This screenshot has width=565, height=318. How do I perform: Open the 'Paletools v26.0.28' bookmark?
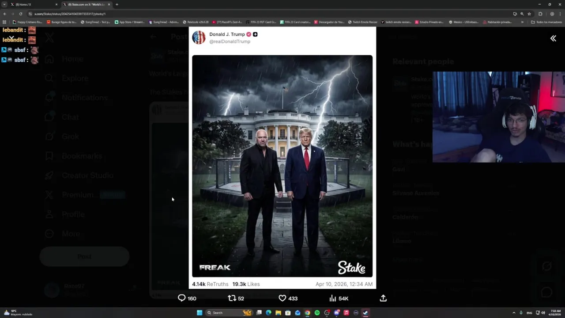196,22
